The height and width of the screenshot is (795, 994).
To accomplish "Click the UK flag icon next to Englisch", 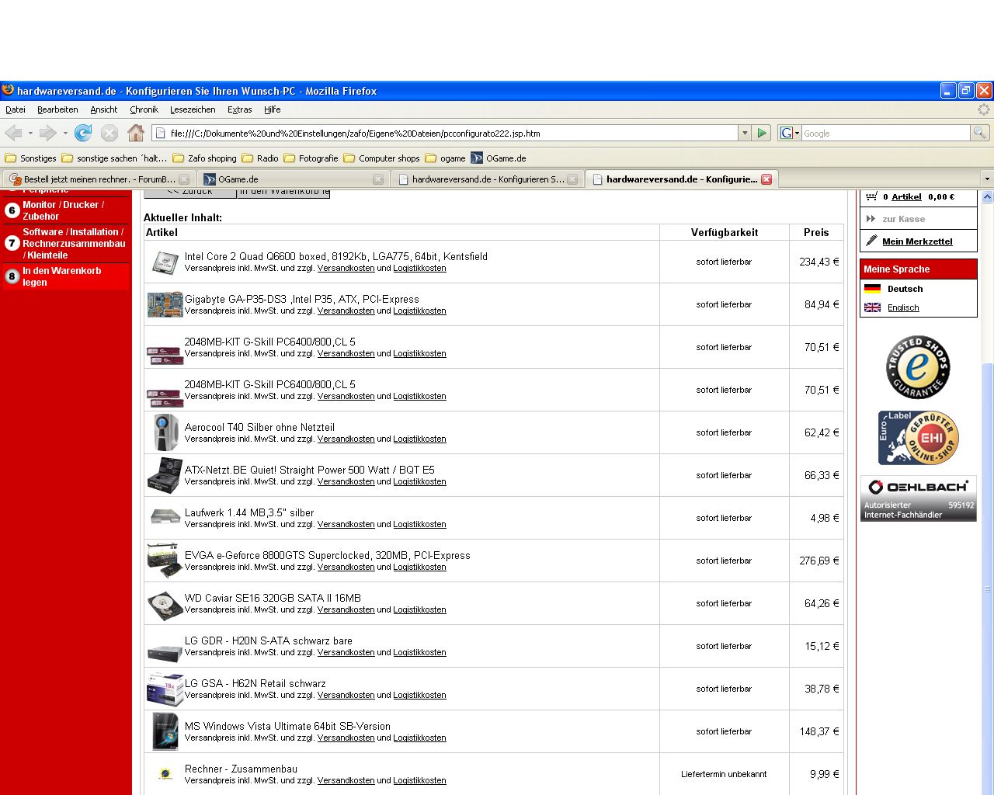I will 872,307.
